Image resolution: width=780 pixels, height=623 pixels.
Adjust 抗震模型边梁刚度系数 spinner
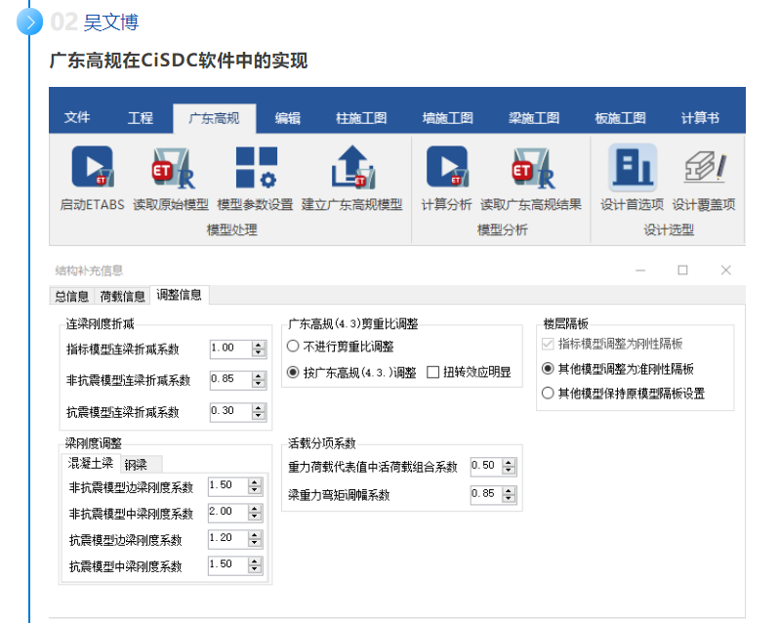(x=255, y=539)
